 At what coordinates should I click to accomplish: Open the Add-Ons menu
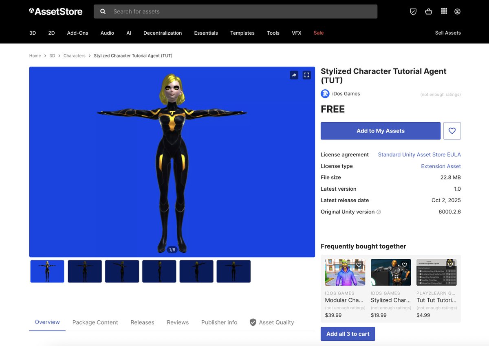(77, 33)
